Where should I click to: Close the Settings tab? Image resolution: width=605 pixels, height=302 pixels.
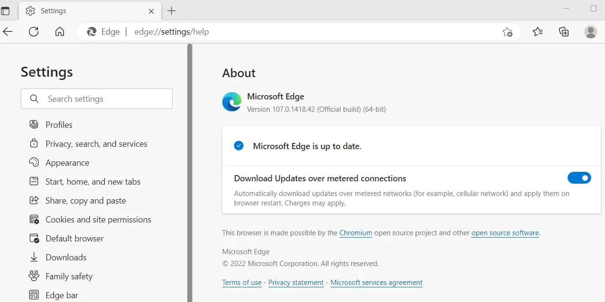tap(151, 11)
